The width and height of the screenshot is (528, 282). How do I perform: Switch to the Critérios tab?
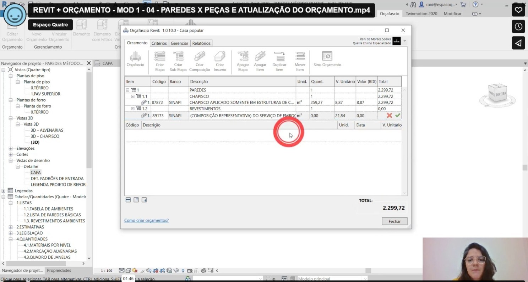click(159, 43)
